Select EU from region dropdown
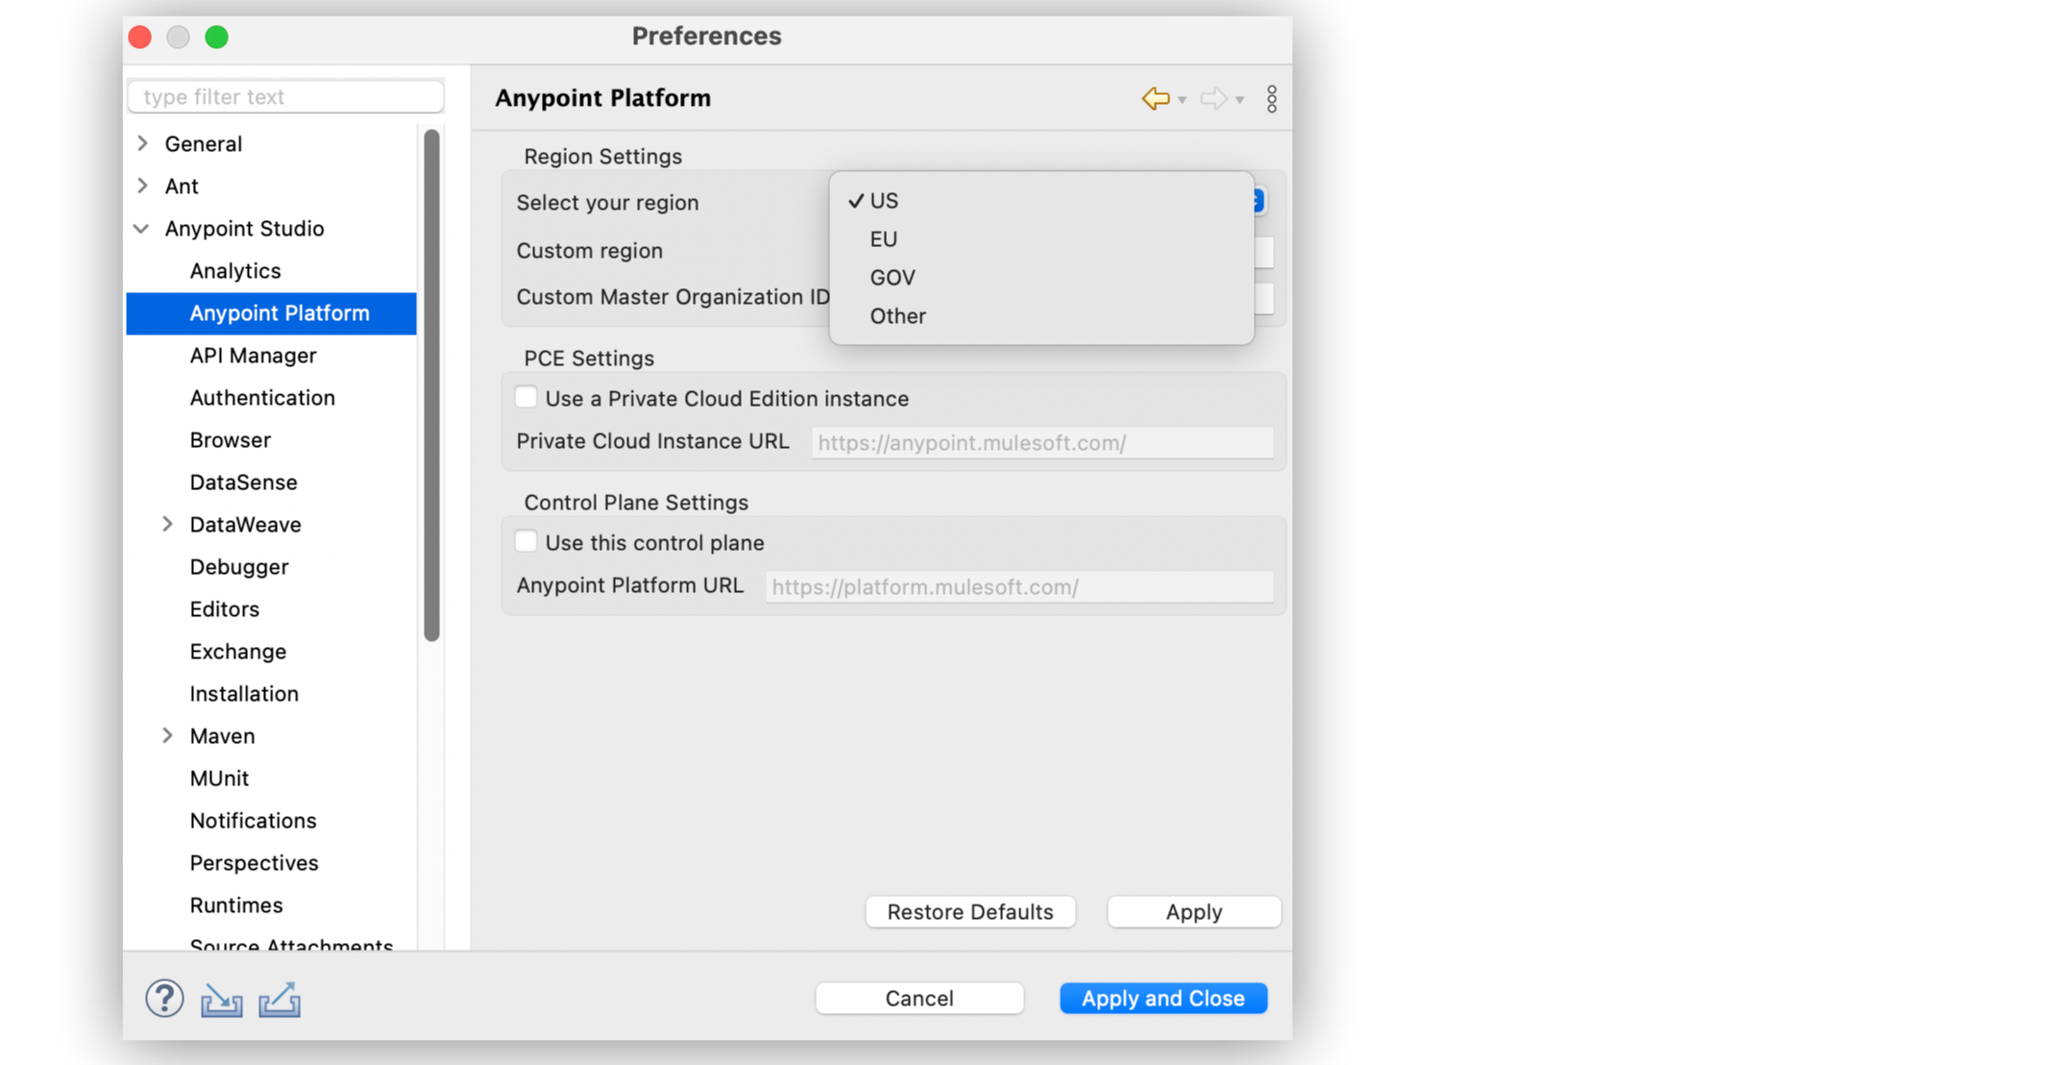 883,239
